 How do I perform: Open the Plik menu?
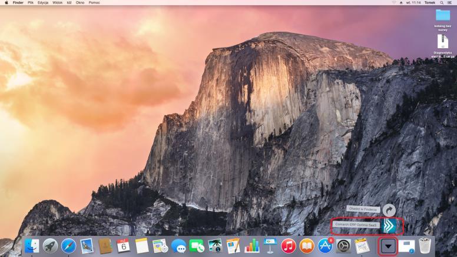(31, 2)
